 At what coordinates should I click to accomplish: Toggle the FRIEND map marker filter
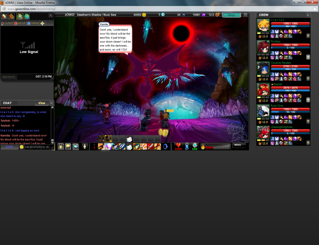(x=33, y=23)
